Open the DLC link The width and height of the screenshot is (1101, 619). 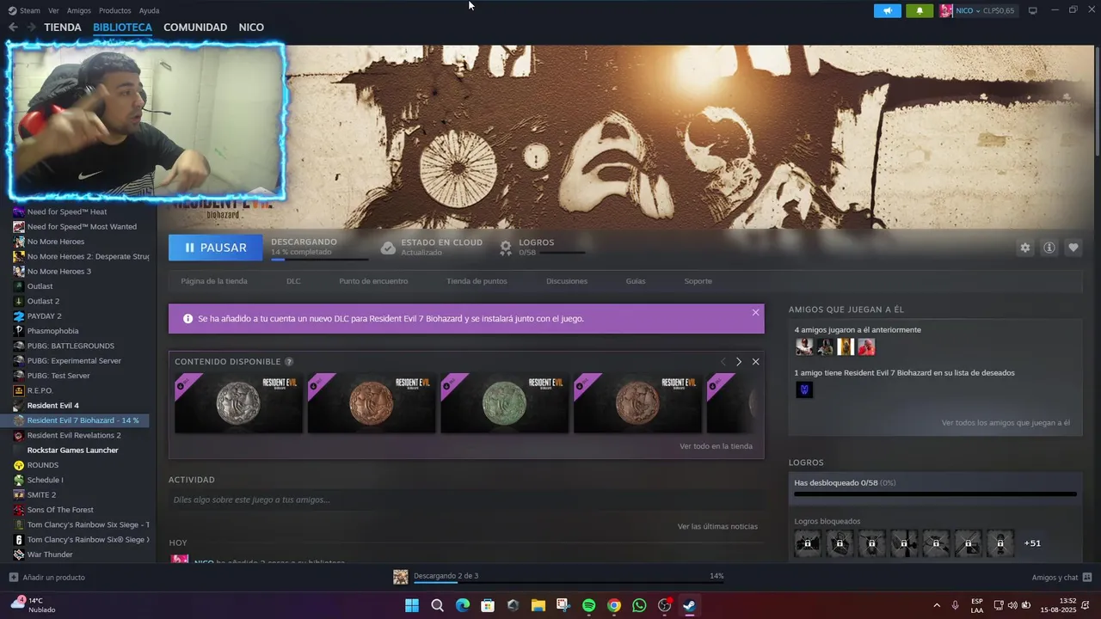pyautogui.click(x=293, y=281)
